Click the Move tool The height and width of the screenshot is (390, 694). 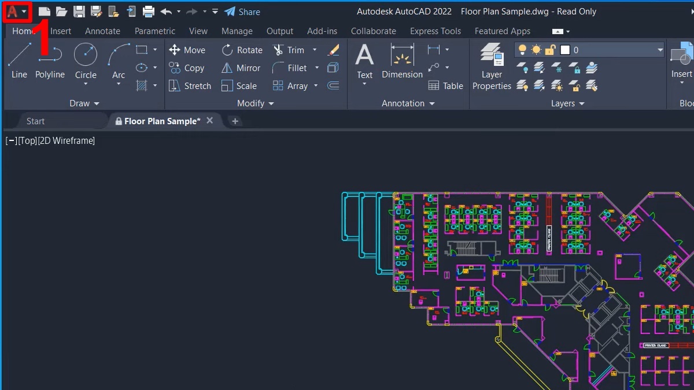pos(187,50)
